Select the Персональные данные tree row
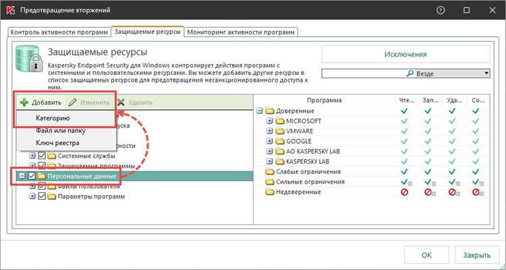This screenshot has height=270, width=506. click(134, 176)
